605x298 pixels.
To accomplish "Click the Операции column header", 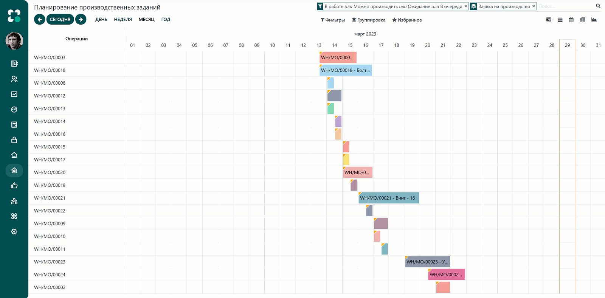I will coord(76,39).
